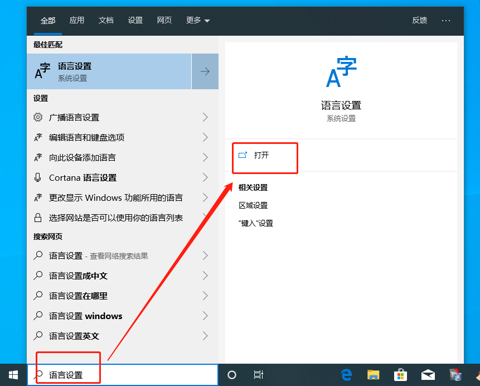Open File Explorer from taskbar

(374, 375)
